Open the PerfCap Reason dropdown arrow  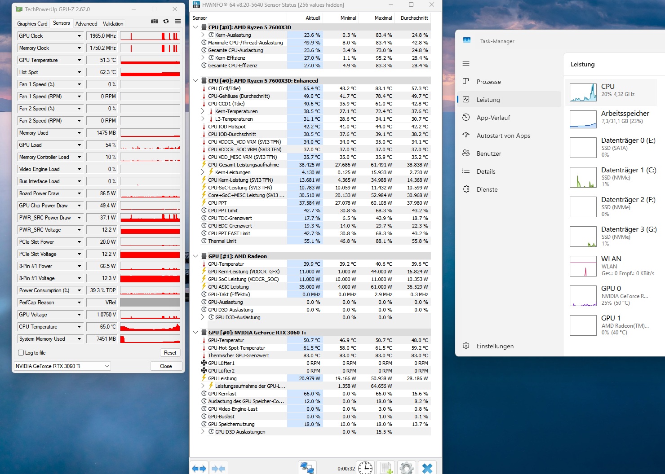79,303
